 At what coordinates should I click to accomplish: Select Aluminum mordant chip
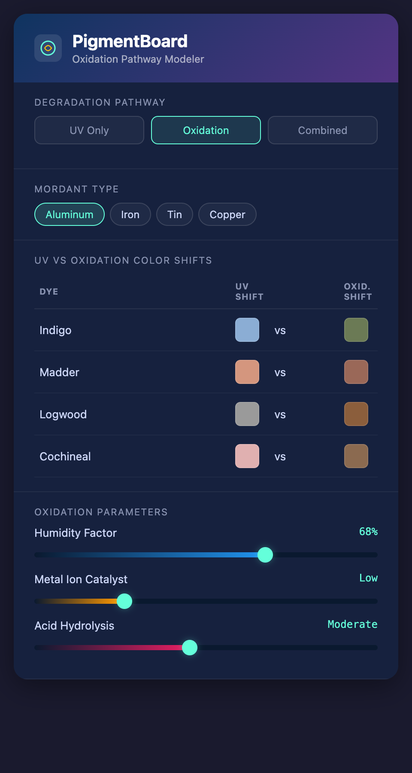pos(70,214)
